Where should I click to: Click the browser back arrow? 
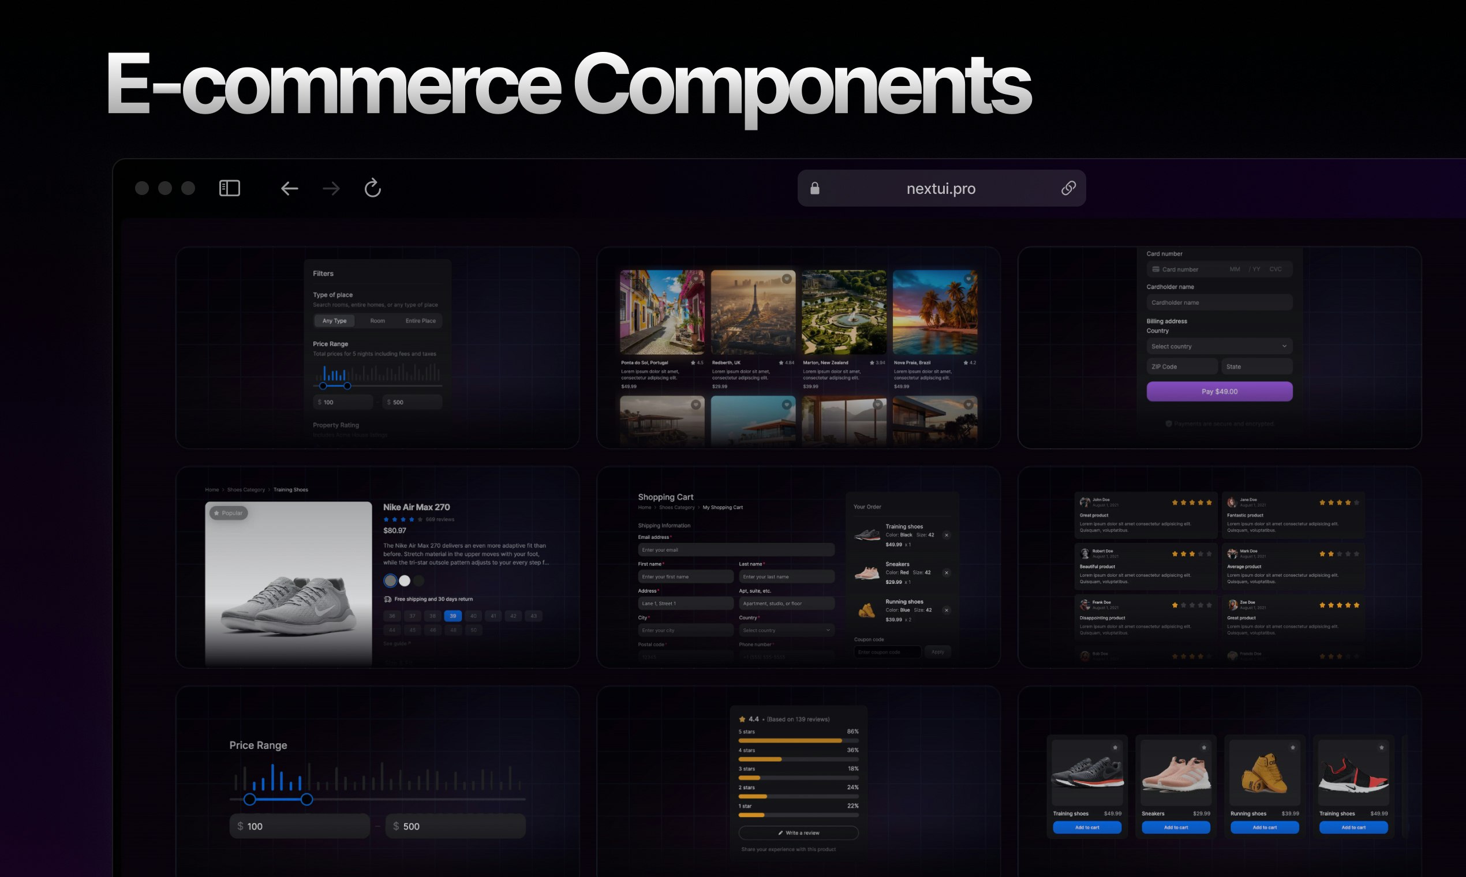(x=289, y=189)
